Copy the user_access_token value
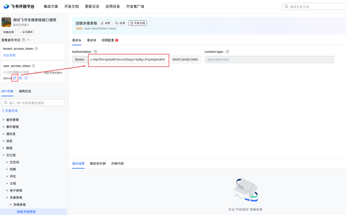This screenshot has width=346, height=215. [x=15, y=78]
